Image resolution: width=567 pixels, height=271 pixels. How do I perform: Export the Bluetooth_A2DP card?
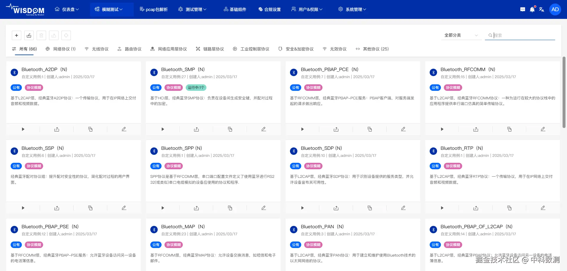[57, 129]
